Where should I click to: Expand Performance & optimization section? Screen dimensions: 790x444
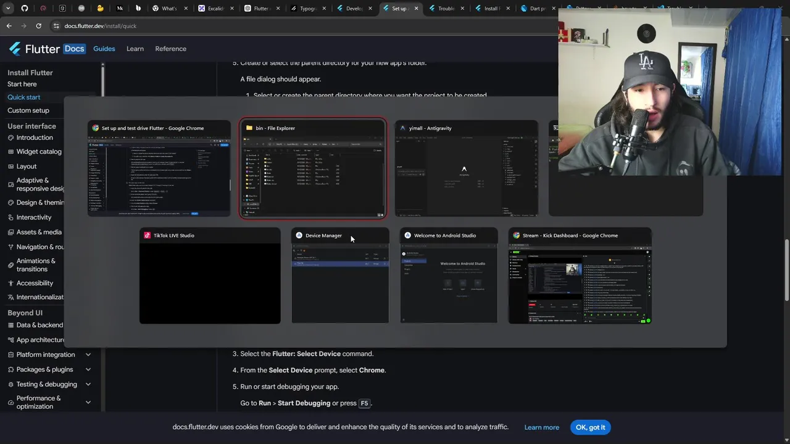(88, 402)
